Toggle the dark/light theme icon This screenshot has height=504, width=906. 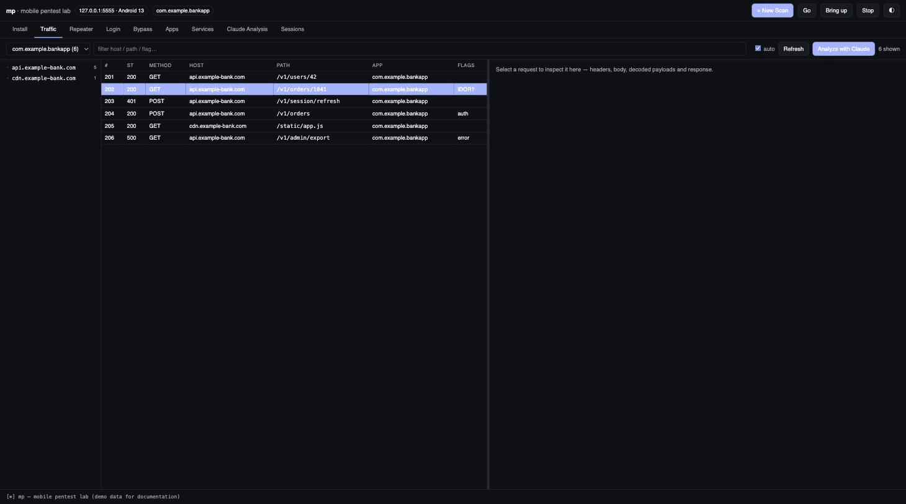892,11
